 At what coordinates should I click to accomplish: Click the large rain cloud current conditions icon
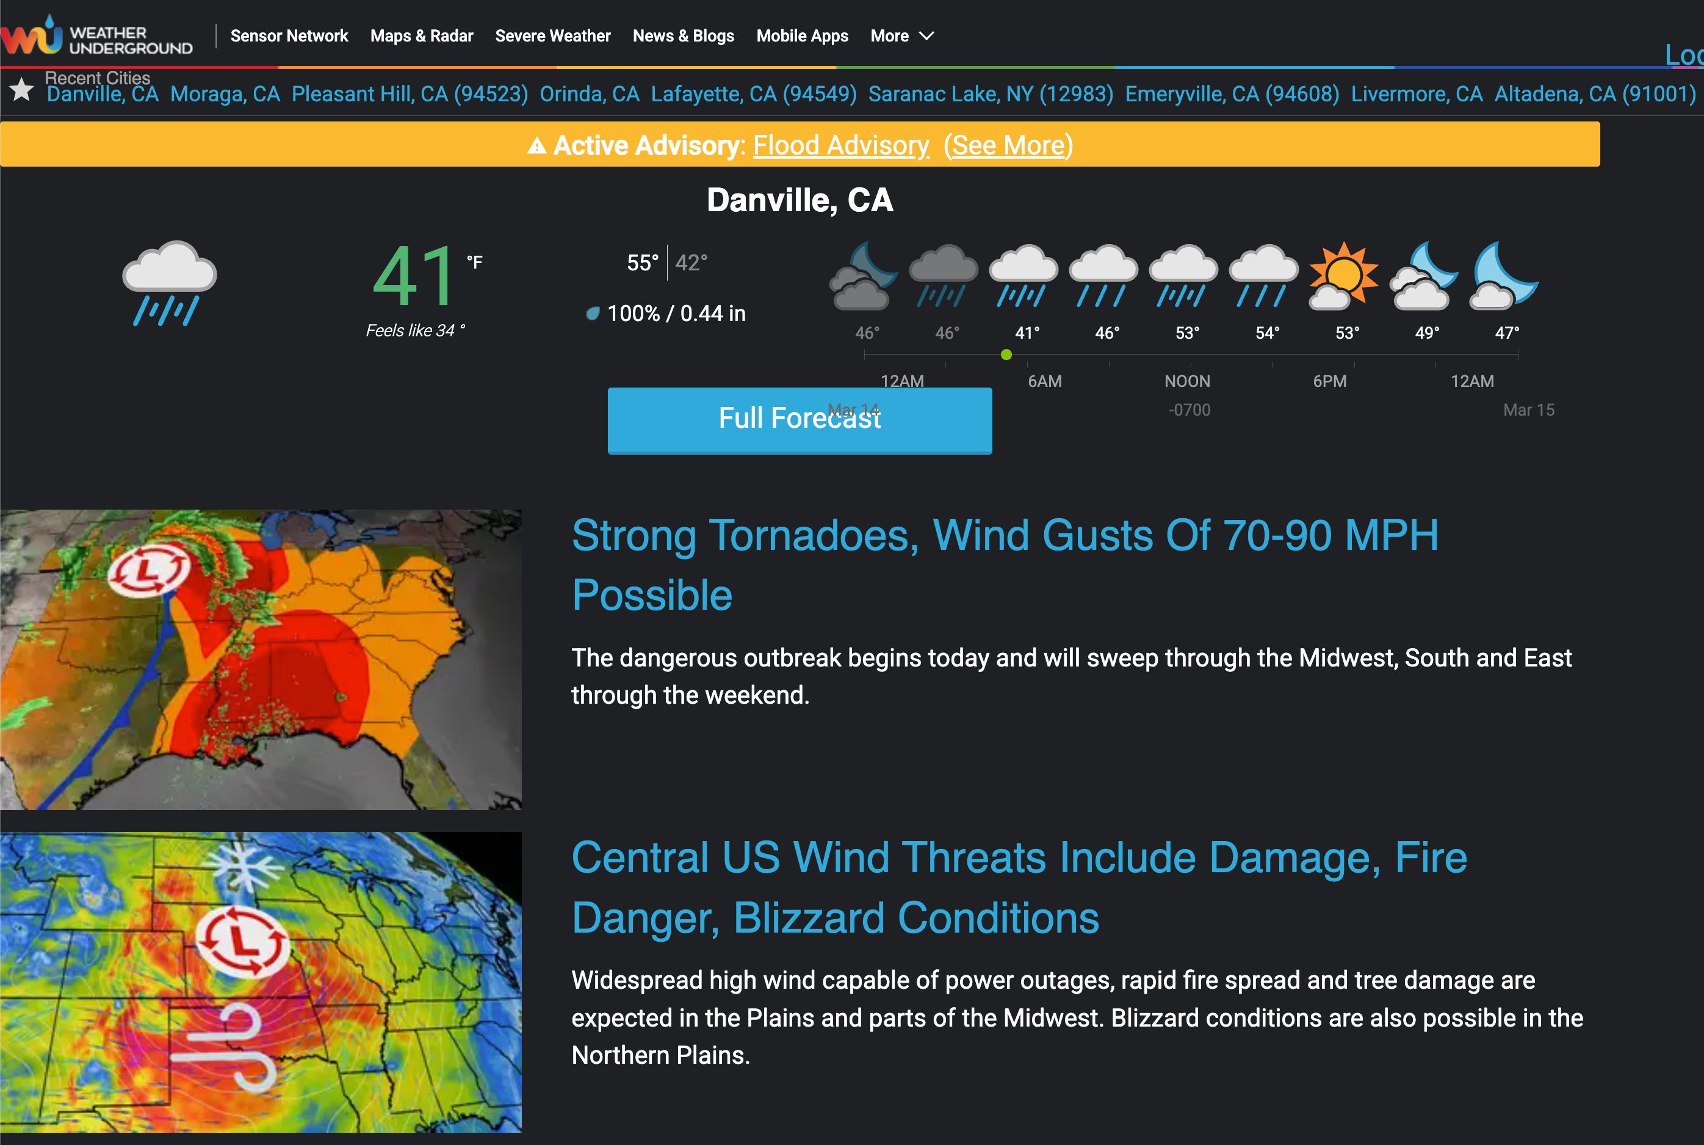point(168,282)
